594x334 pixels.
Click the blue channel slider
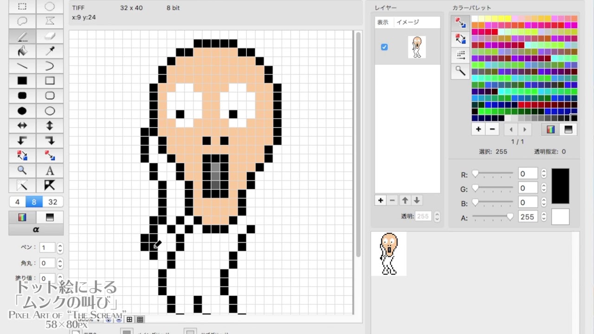click(x=493, y=203)
